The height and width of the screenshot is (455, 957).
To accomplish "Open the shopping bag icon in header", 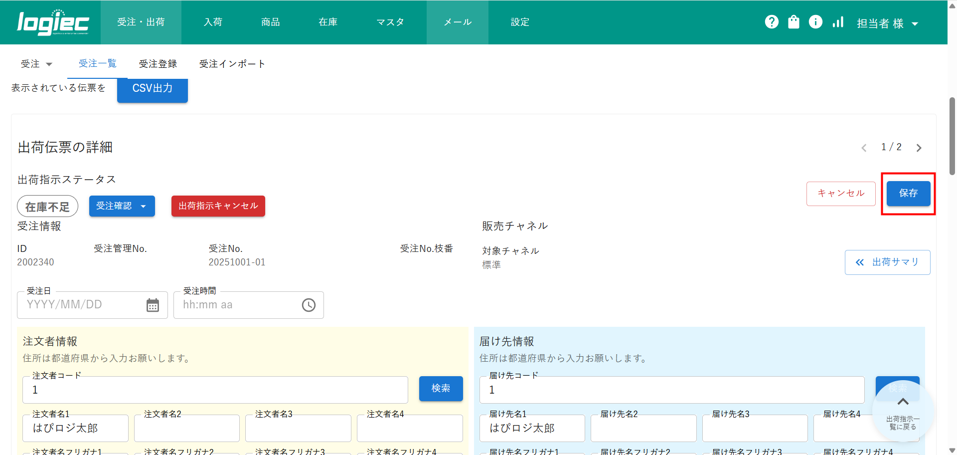I will (794, 22).
